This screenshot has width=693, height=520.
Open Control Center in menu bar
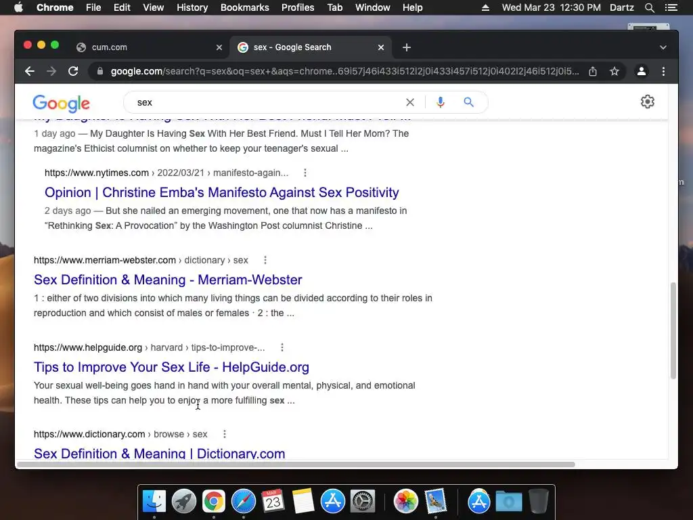pyautogui.click(x=671, y=7)
